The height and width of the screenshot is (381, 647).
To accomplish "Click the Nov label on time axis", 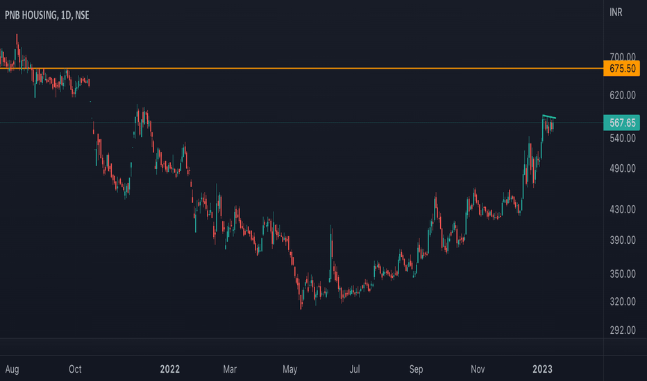I will (478, 369).
